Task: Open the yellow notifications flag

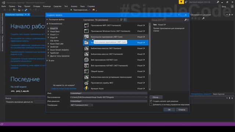Action: coord(181,2)
